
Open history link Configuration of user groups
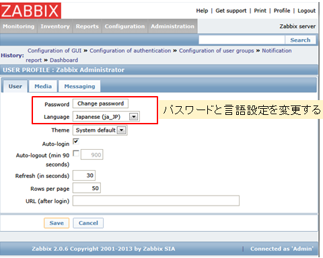tap(217, 51)
